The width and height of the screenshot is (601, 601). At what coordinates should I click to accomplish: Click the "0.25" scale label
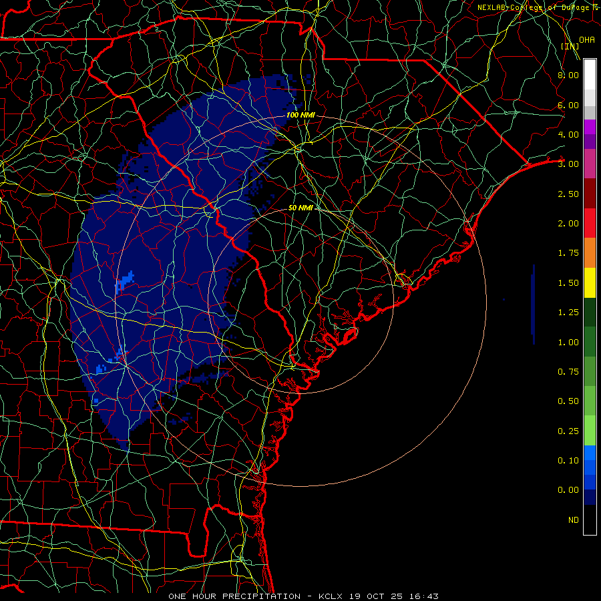point(568,431)
